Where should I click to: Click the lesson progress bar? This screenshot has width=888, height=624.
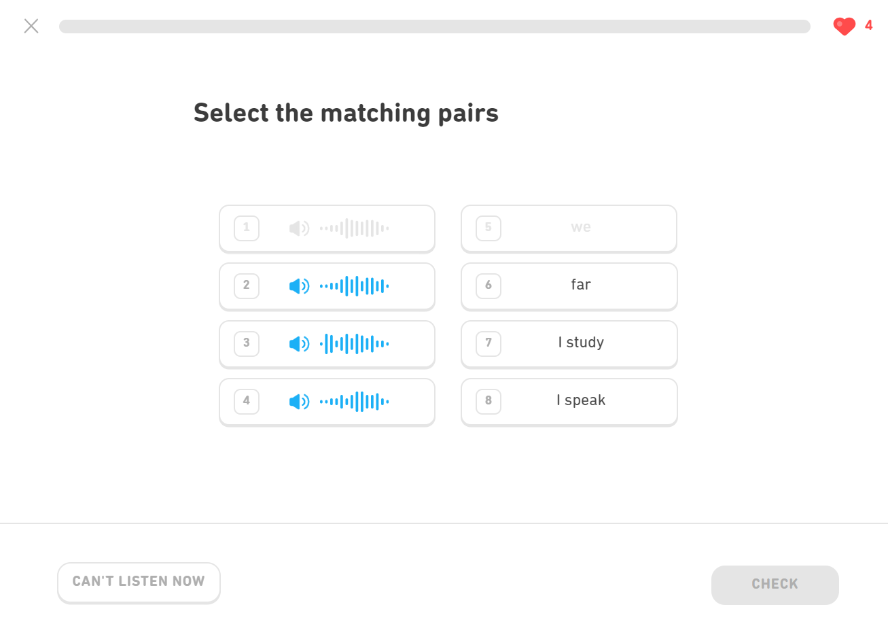coord(435,27)
